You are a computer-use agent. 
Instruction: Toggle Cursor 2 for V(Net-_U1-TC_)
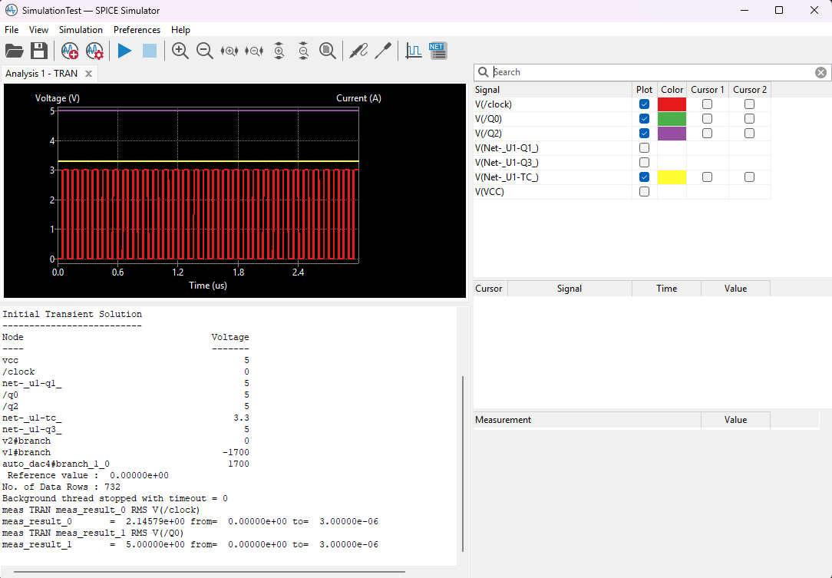[x=749, y=177]
